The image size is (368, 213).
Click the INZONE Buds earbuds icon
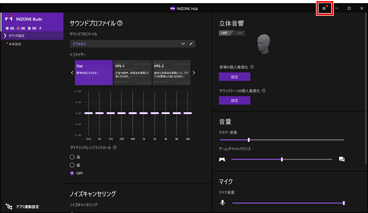pos(9,19)
